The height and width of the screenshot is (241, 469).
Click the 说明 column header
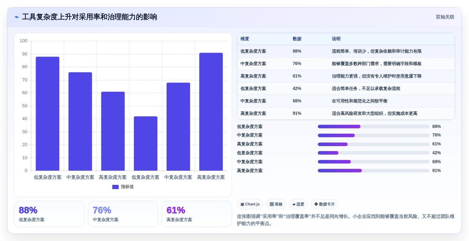tap(336, 39)
